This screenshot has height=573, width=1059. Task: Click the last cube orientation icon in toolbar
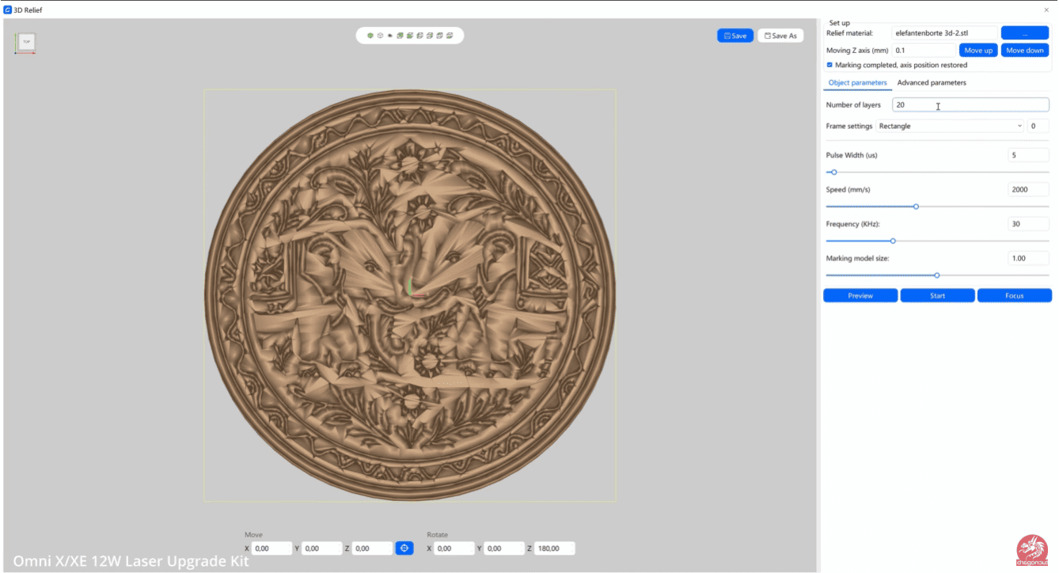click(450, 36)
